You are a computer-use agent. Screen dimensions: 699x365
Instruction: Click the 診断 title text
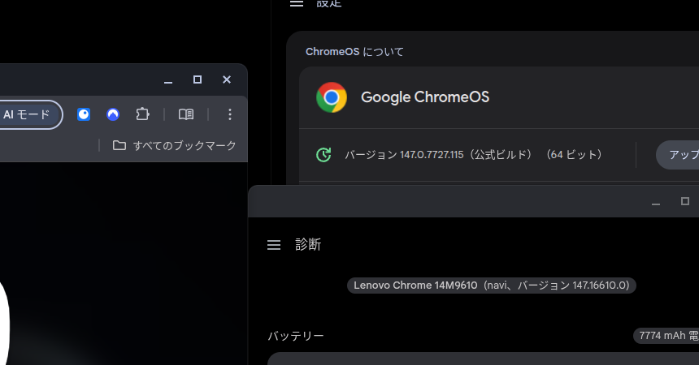coord(308,245)
